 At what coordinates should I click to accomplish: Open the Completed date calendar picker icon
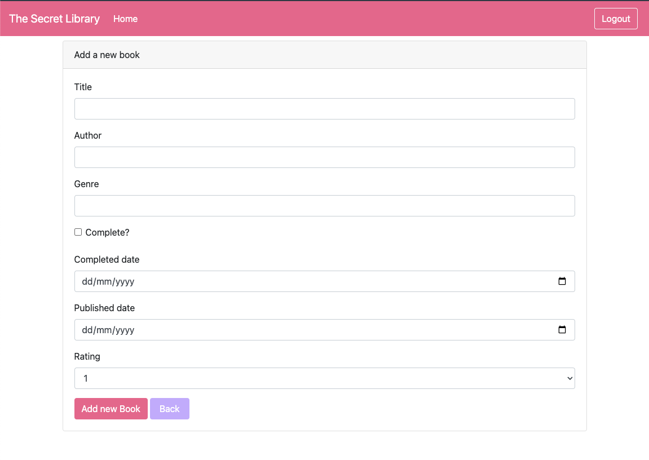[x=562, y=281]
